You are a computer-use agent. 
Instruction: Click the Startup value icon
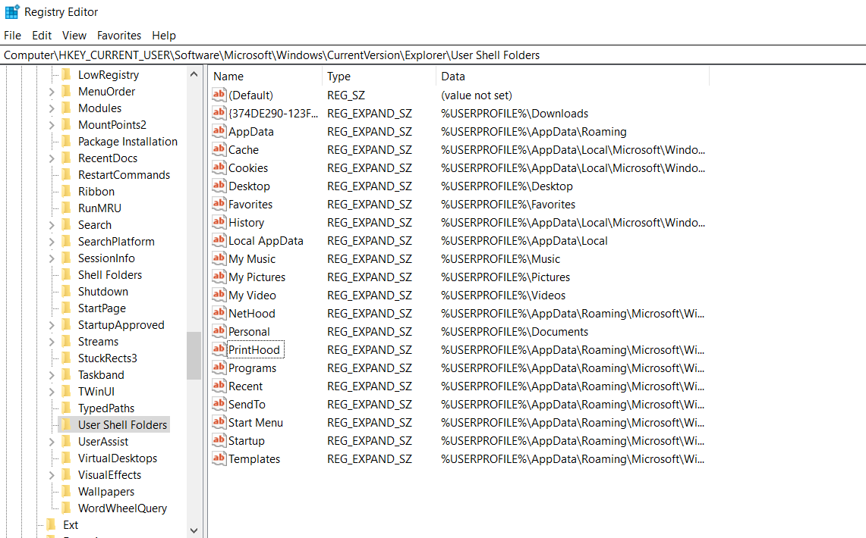(x=219, y=440)
